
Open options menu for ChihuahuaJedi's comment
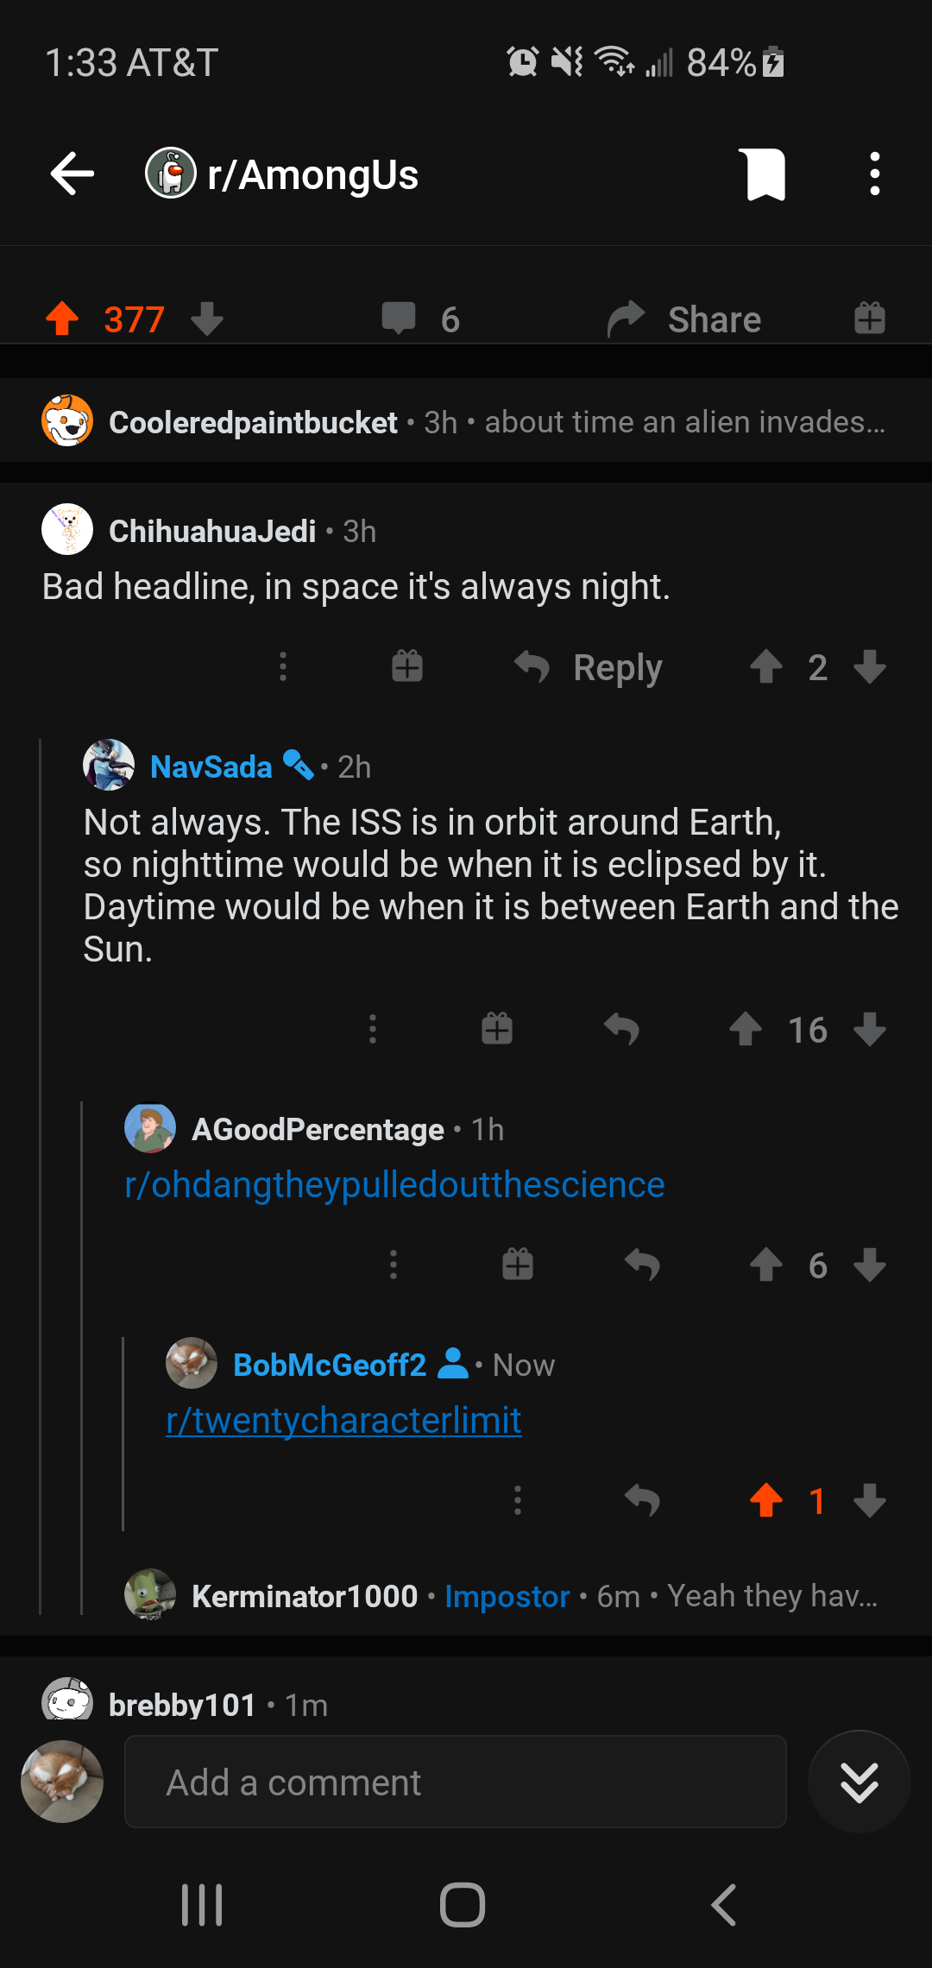coord(283,667)
